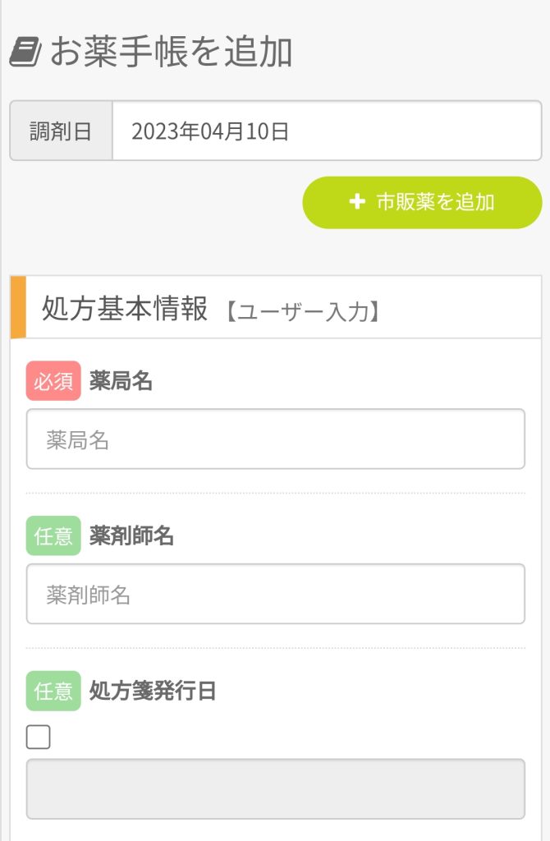Viewport: 550px width, 841px height.
Task: Click the medicine notebook book icon
Action: [25, 53]
